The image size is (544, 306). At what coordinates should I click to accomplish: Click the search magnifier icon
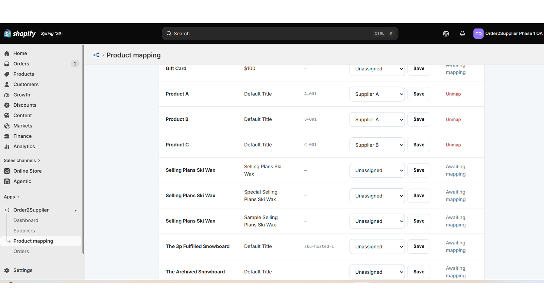pyautogui.click(x=169, y=33)
